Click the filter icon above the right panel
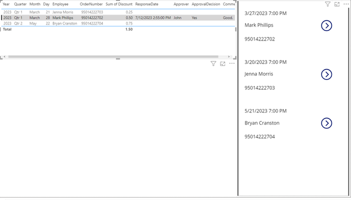The image size is (351, 200). [x=327, y=4]
